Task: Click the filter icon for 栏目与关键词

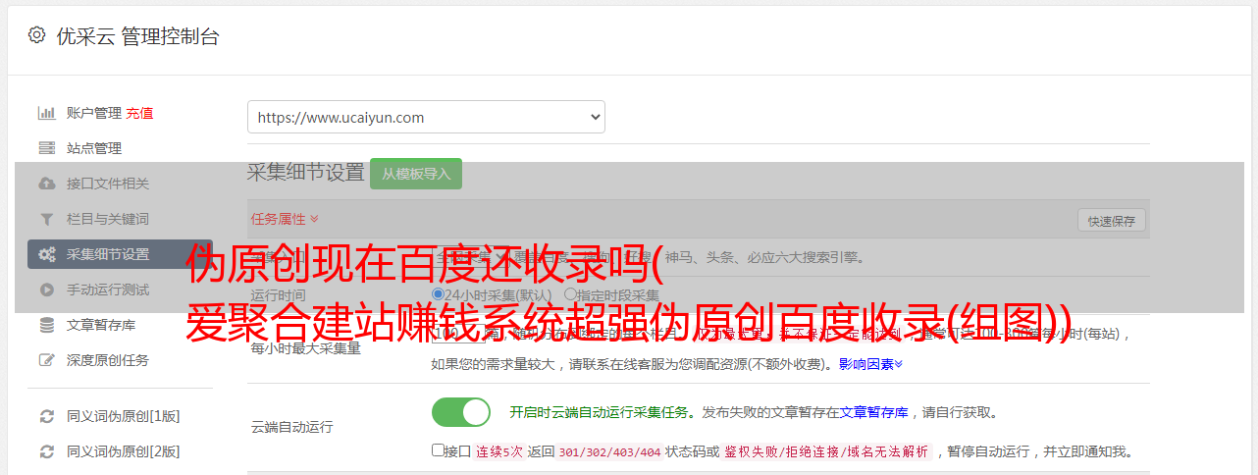Action: click(x=46, y=219)
